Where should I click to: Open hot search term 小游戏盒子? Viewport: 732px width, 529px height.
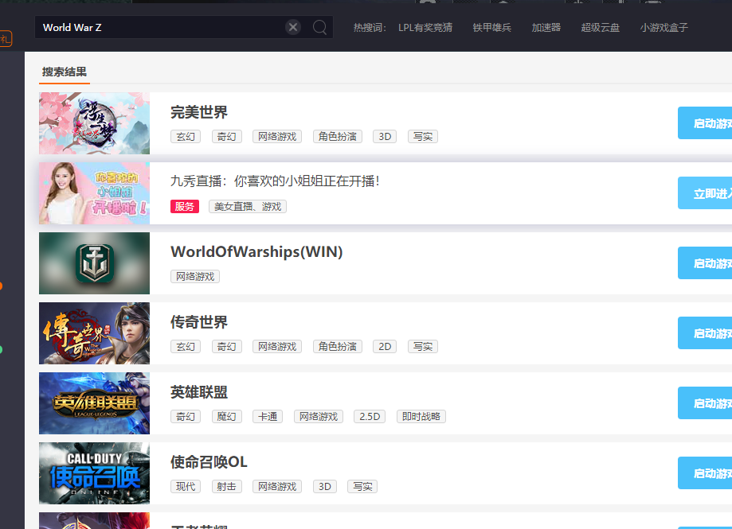pos(663,28)
